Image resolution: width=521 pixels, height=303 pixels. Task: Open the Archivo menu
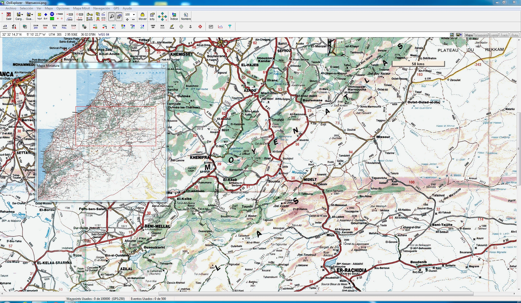click(11, 8)
